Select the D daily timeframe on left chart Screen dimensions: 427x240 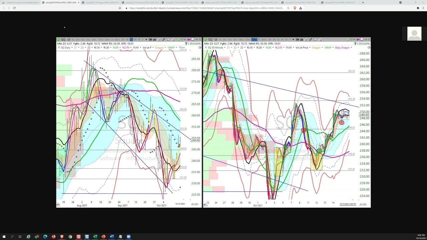(x=131, y=39)
